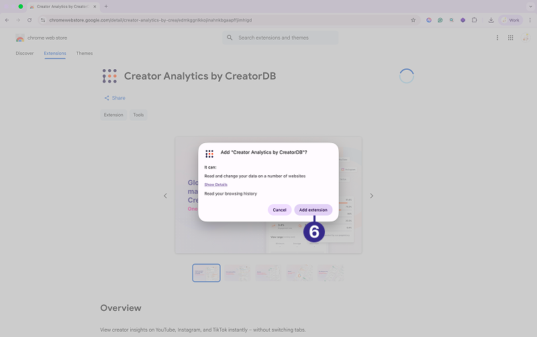Image resolution: width=537 pixels, height=337 pixels.
Task: Select the first screenshot thumbnail
Action: pyautogui.click(x=206, y=273)
